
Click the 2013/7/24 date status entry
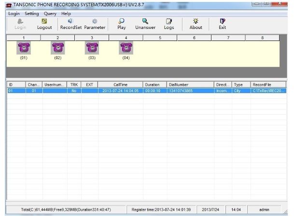click(211, 210)
